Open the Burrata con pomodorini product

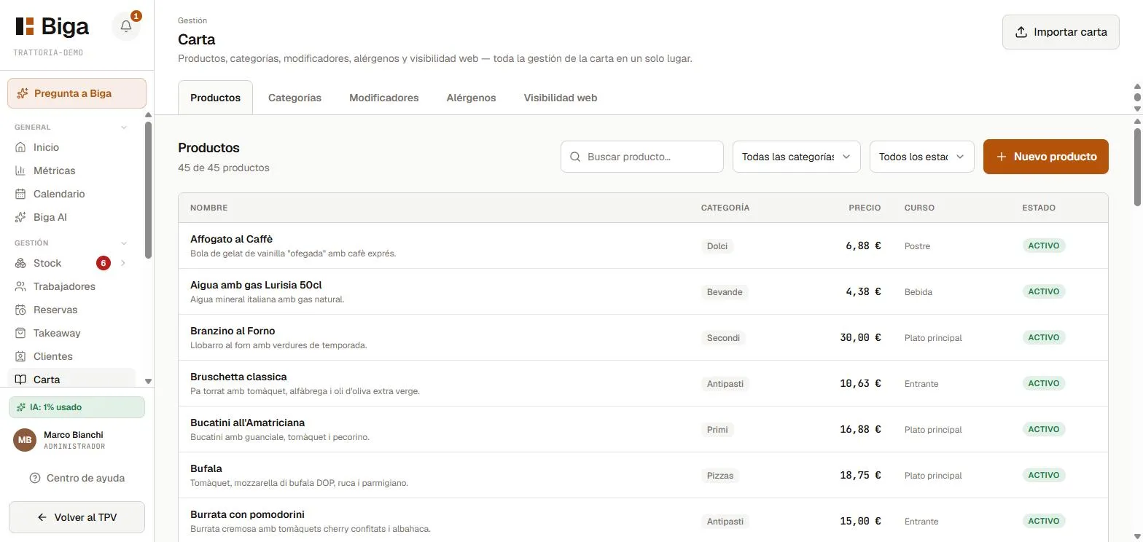tap(643, 521)
